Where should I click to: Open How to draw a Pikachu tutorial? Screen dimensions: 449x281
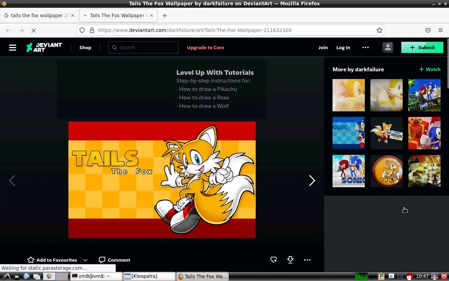pyautogui.click(x=208, y=89)
